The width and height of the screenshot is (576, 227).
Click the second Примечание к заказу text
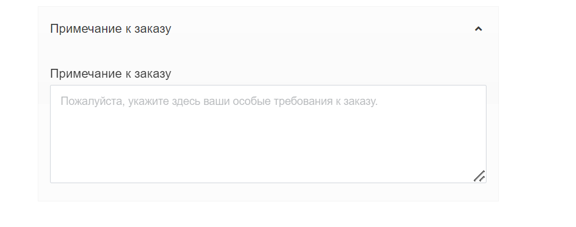(x=110, y=73)
